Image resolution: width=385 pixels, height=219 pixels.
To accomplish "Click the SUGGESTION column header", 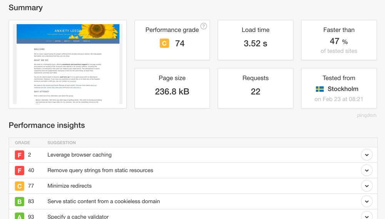I will pyautogui.click(x=62, y=143).
